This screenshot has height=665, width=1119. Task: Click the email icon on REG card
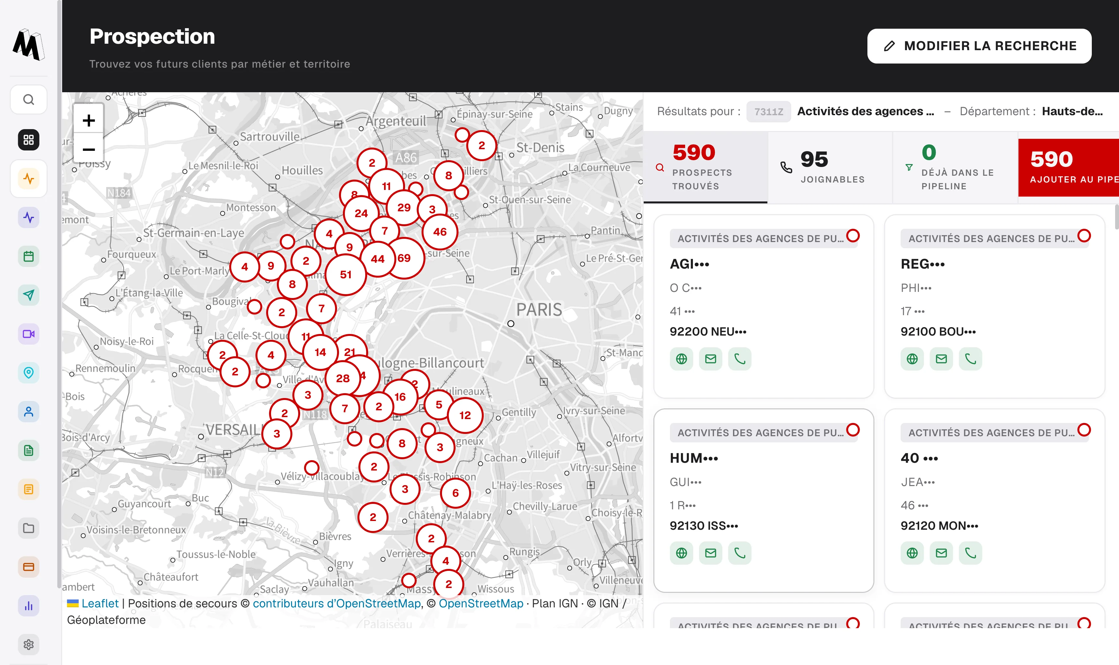pyautogui.click(x=942, y=359)
